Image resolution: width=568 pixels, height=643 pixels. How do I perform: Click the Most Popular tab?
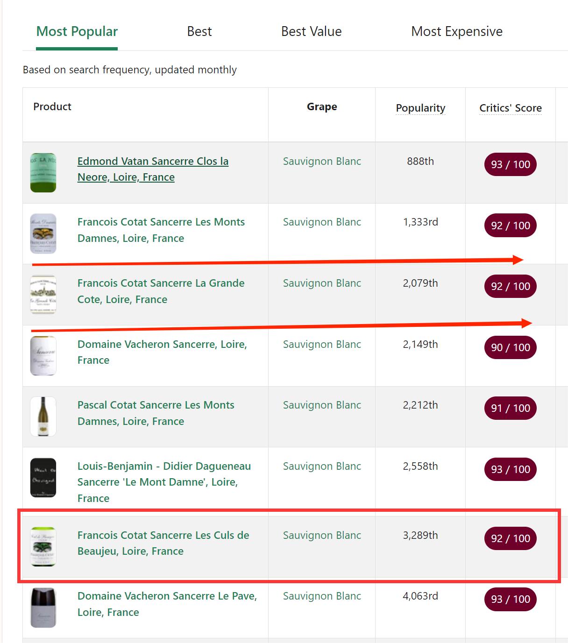(77, 31)
